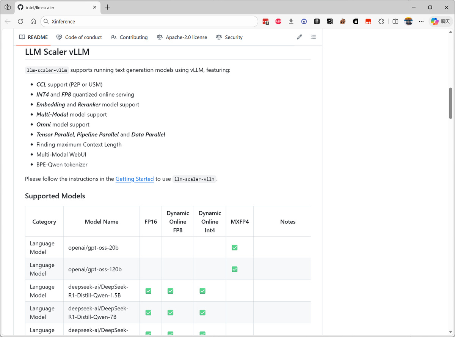455x337 pixels.
Task: Open the README outline list icon
Action: pos(313,37)
